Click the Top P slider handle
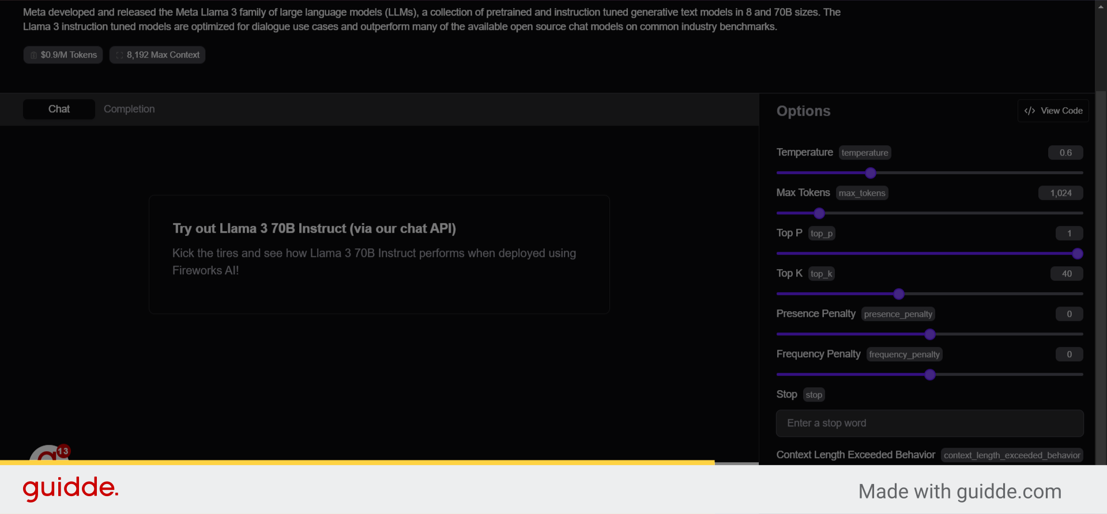Viewport: 1107px width, 514px height. click(1078, 254)
